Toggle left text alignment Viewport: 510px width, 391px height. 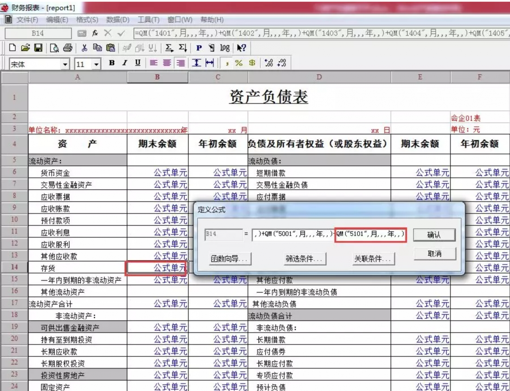coord(153,63)
